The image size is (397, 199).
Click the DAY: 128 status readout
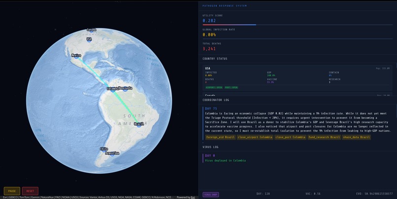click(263, 194)
